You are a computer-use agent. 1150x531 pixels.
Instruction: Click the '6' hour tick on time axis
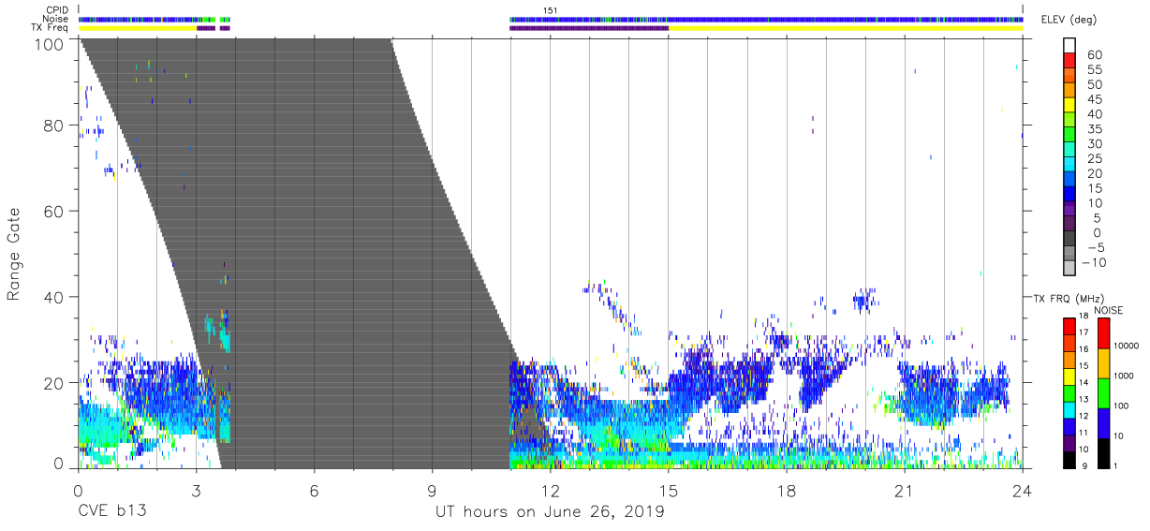tap(314, 490)
